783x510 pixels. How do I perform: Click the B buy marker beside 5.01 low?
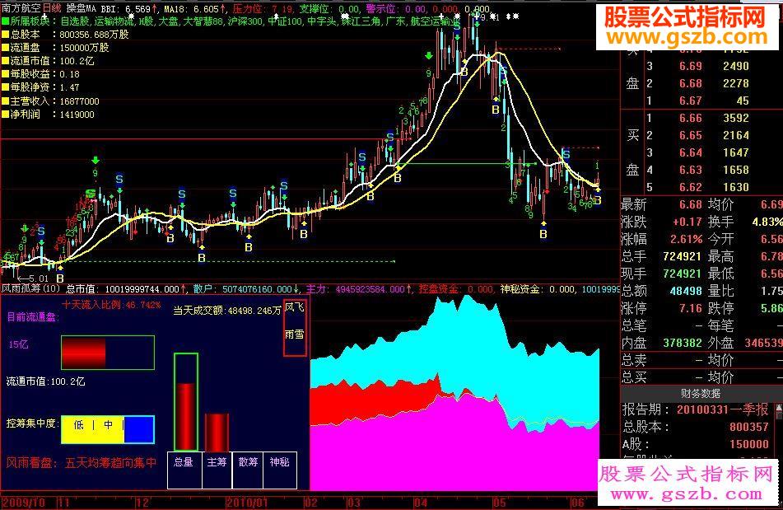point(60,278)
